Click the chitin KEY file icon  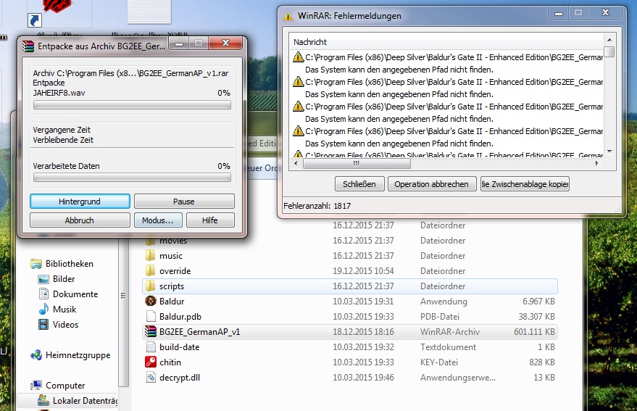[151, 362]
